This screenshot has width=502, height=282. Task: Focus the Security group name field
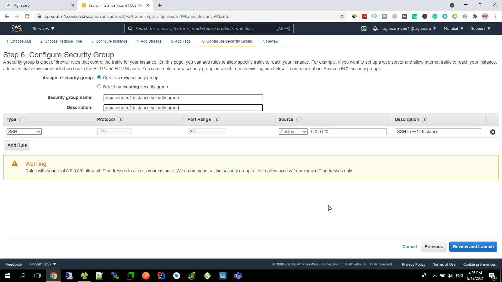(x=183, y=98)
